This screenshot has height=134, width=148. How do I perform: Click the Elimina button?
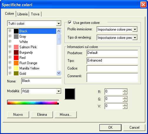click(42, 115)
